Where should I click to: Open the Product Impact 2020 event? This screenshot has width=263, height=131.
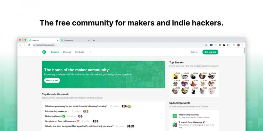click(189, 114)
